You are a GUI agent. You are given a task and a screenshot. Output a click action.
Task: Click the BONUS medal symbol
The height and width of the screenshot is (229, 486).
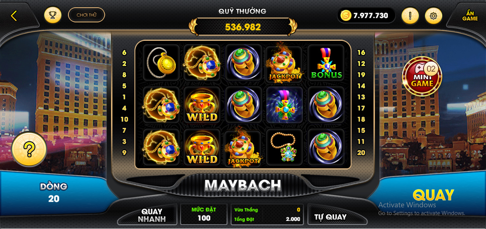[326, 63]
